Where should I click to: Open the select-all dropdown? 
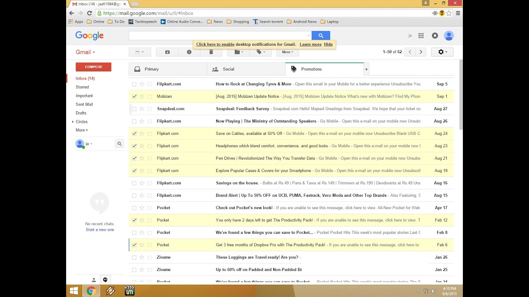click(x=140, y=52)
